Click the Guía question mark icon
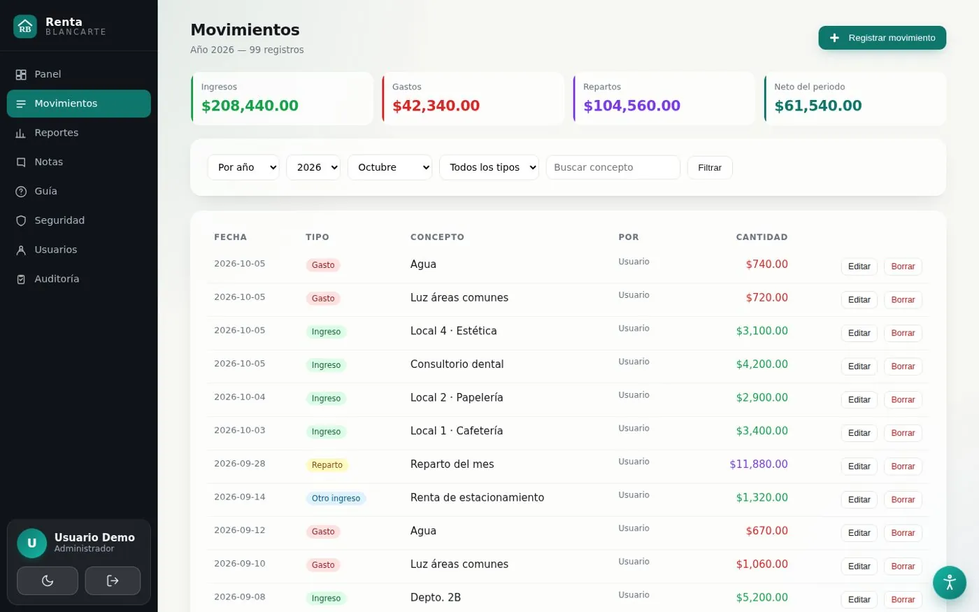979x612 pixels. click(21, 192)
